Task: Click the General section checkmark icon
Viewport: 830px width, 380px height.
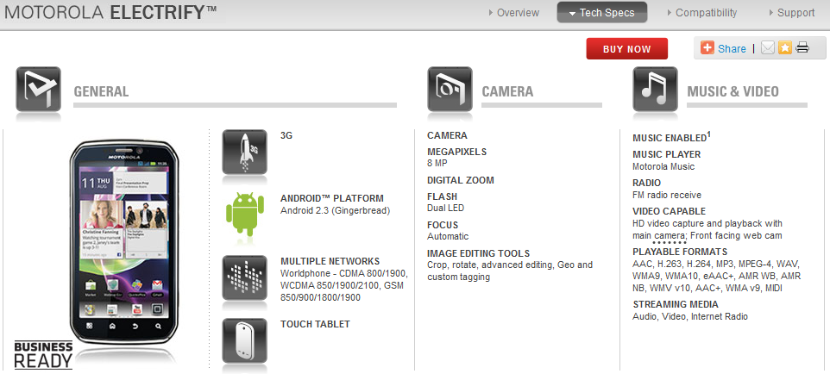Action: coord(38,90)
